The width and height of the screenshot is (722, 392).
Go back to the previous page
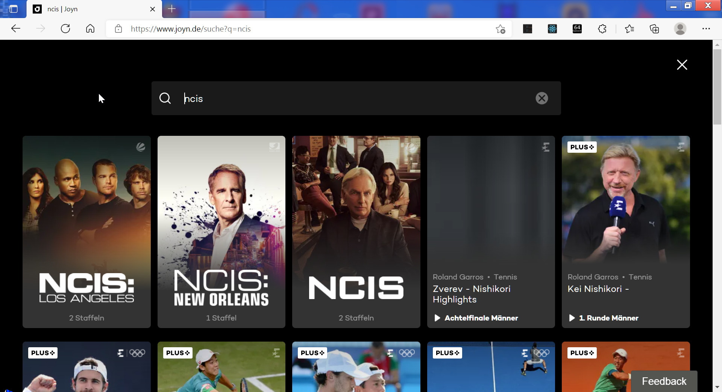[16, 29]
